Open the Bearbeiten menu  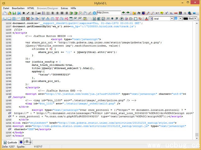coord(19,8)
